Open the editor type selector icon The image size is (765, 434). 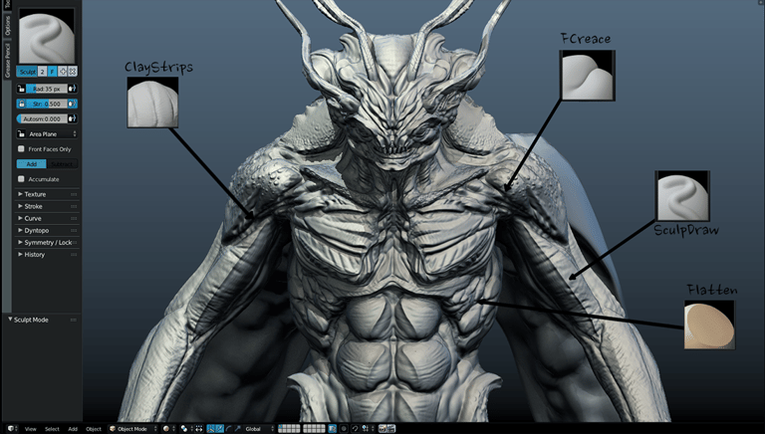coord(13,429)
